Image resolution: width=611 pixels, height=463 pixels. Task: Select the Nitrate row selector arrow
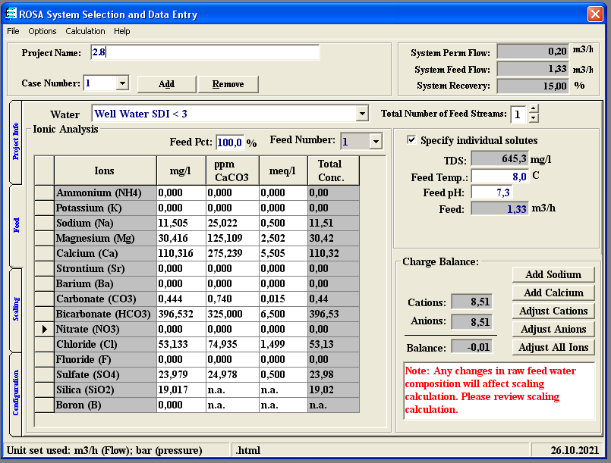click(x=45, y=329)
